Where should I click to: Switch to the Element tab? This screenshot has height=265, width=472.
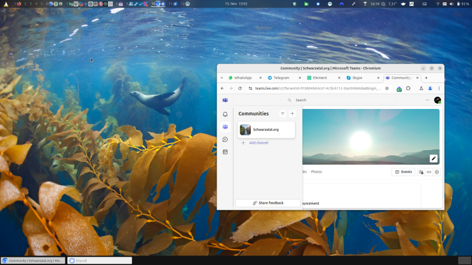pos(319,78)
